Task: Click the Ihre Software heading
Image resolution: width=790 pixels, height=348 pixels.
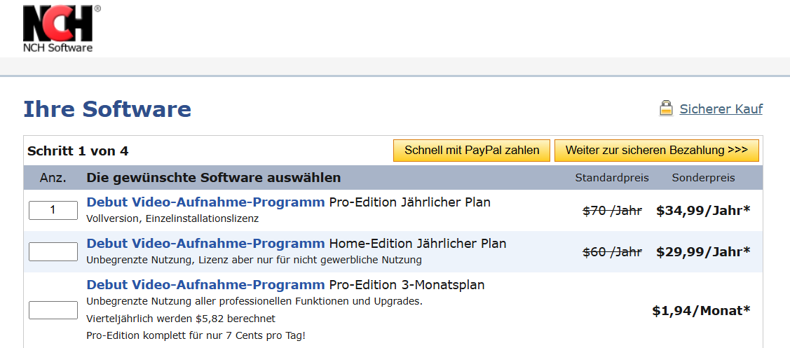Action: pyautogui.click(x=107, y=109)
